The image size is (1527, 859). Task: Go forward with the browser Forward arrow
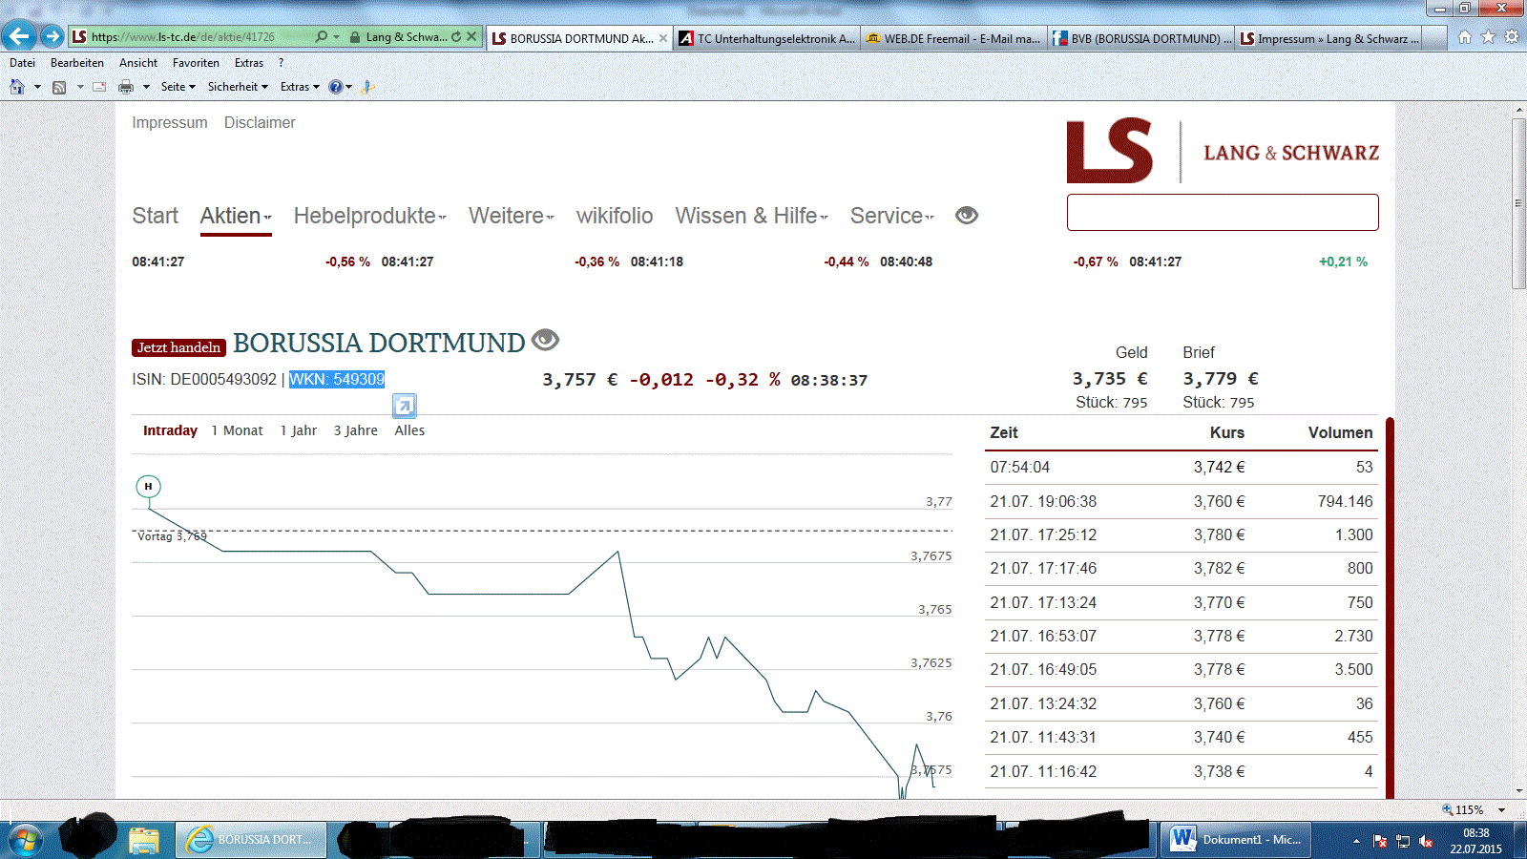point(52,37)
